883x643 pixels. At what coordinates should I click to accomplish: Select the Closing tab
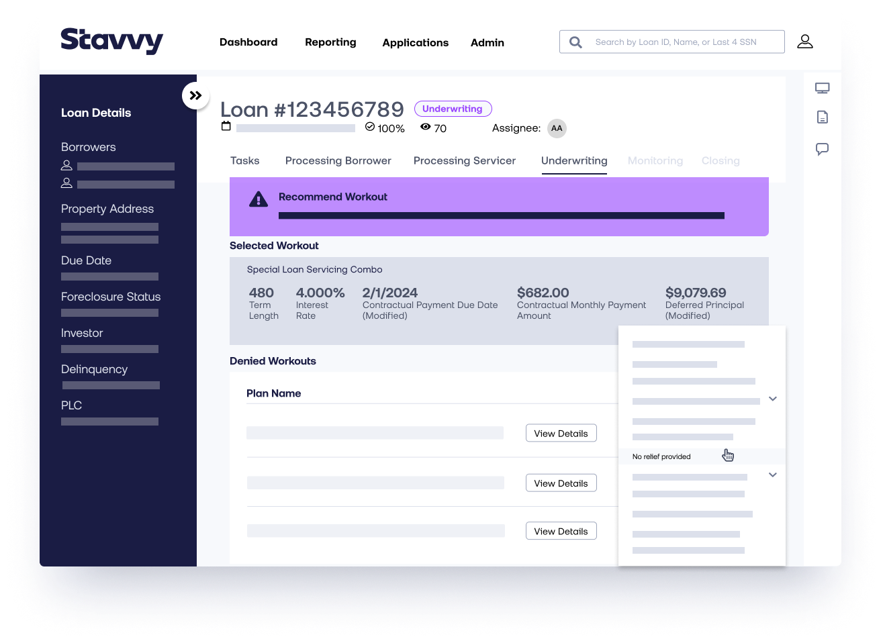(x=721, y=161)
